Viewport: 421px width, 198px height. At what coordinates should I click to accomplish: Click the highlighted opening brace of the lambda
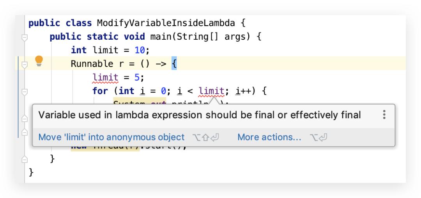pos(174,64)
